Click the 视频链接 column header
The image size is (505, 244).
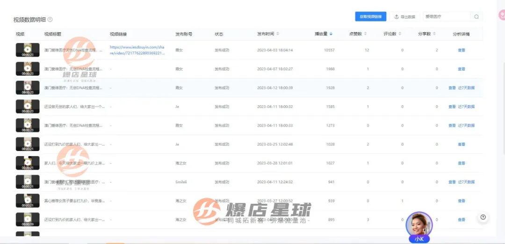[118, 34]
